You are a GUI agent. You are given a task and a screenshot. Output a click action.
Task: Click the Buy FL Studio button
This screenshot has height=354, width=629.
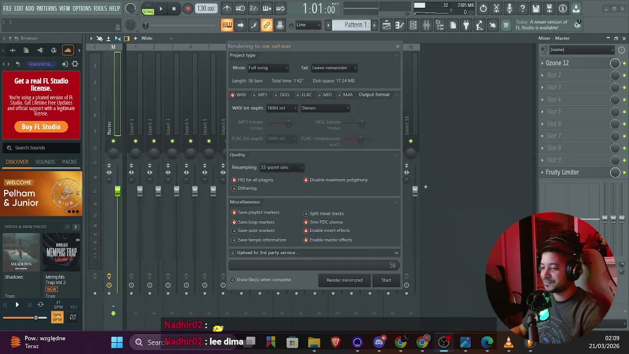tap(41, 127)
